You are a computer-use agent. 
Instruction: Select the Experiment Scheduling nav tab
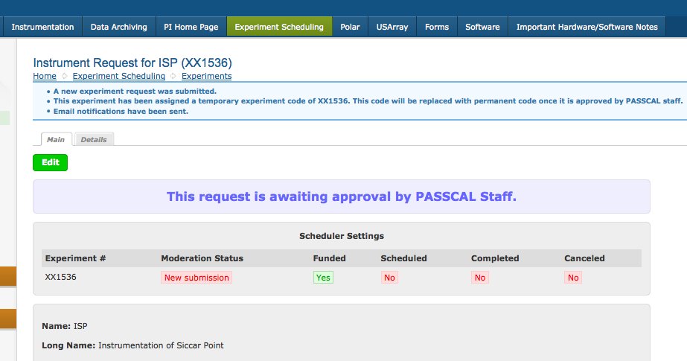(x=279, y=27)
